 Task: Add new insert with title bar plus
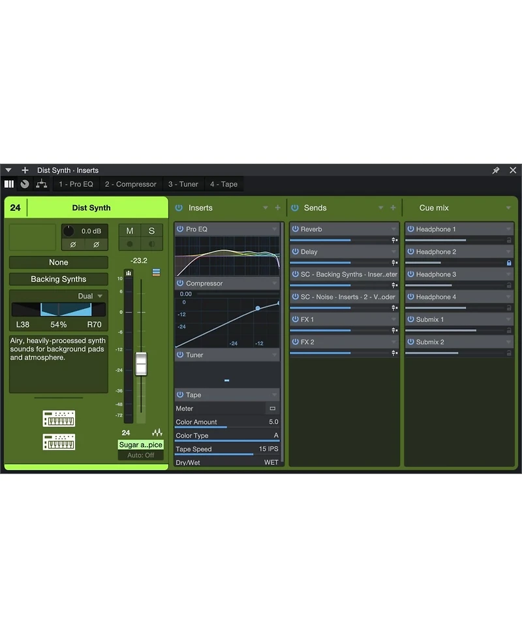25,170
